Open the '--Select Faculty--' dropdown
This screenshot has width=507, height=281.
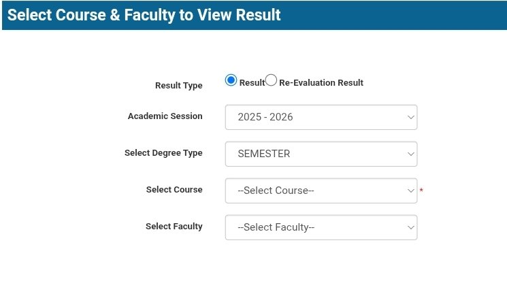pyautogui.click(x=321, y=227)
